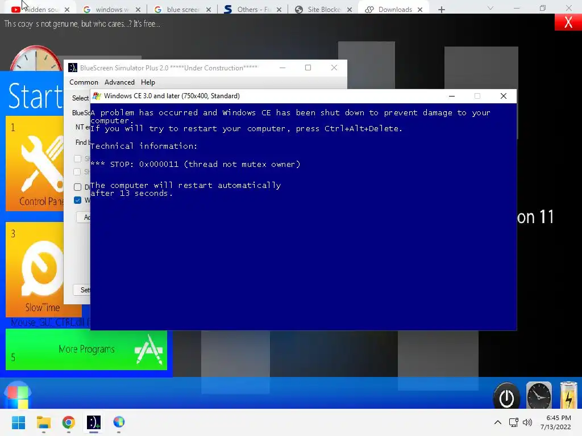Open the Windows 11 Start button on taskbar

point(19,422)
